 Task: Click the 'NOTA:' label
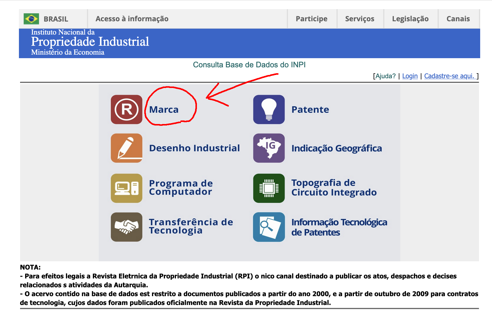[x=30, y=267]
